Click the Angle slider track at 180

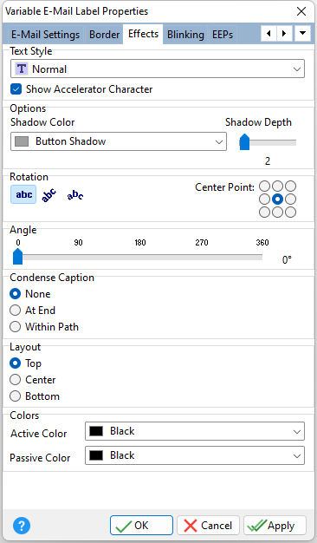coord(140,258)
